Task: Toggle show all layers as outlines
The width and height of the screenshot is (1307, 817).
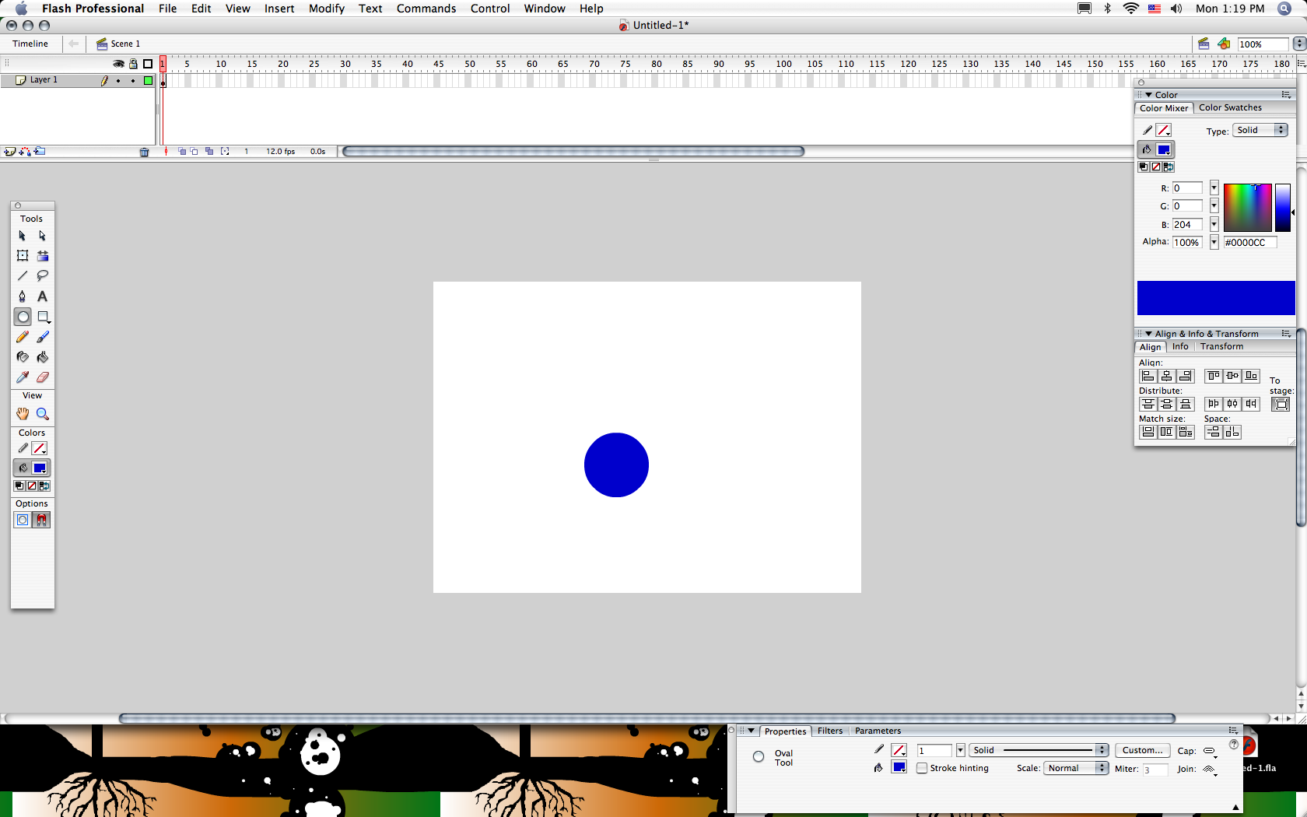Action: [148, 64]
